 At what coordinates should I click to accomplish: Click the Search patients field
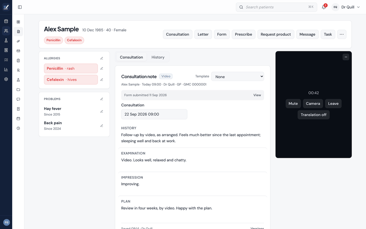[276, 7]
